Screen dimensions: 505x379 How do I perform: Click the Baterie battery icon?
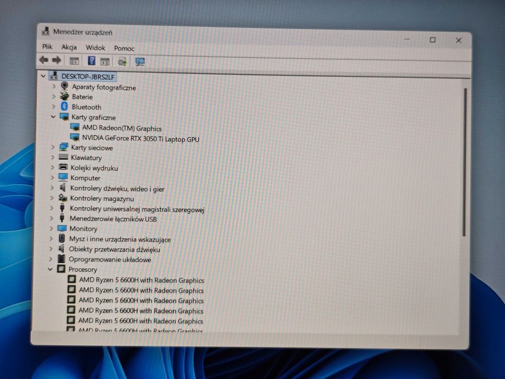[64, 96]
